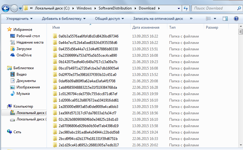
Task: Show hidden path levels via double chevron
Action: 31,8
